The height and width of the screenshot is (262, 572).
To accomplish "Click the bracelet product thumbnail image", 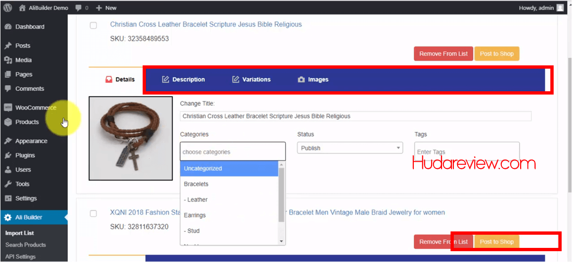I will coord(131,138).
